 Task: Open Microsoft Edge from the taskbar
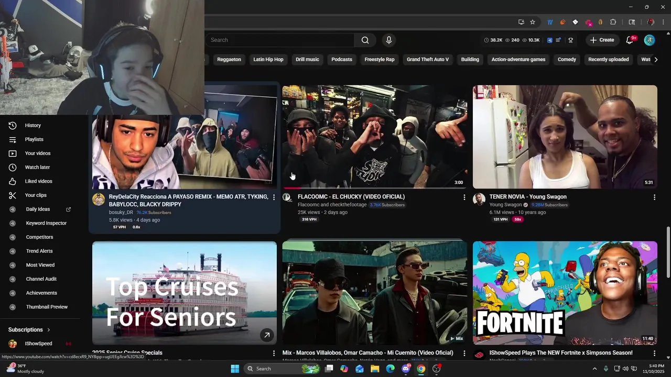tap(390, 369)
